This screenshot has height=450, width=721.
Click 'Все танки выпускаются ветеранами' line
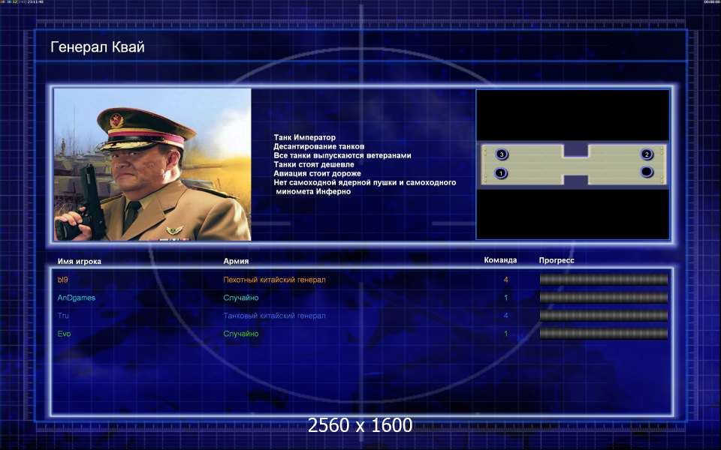click(x=342, y=155)
